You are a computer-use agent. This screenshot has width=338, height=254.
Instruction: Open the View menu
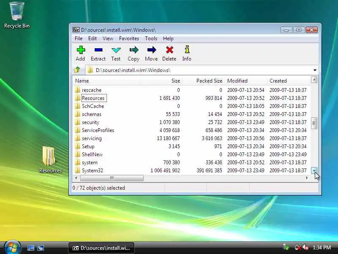108,39
